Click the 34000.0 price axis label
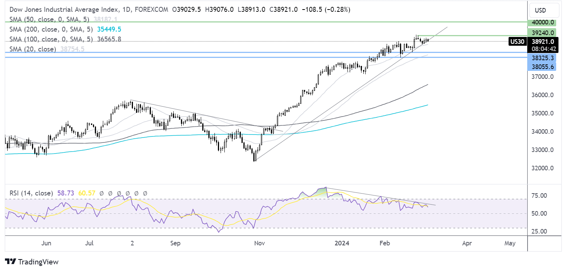This screenshot has height=269, width=584. click(542, 131)
